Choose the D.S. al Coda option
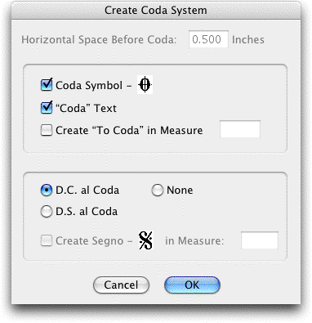The width and height of the screenshot is (312, 323). coord(47,212)
